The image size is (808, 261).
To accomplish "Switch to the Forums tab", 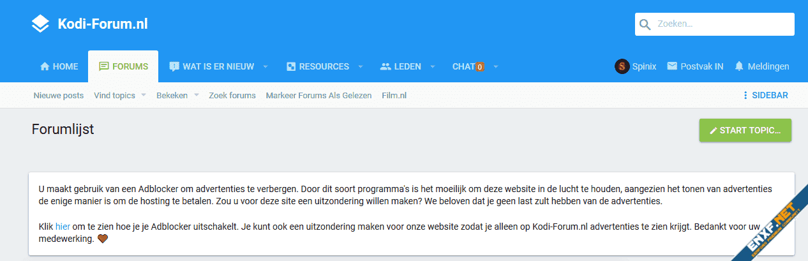I will (123, 66).
